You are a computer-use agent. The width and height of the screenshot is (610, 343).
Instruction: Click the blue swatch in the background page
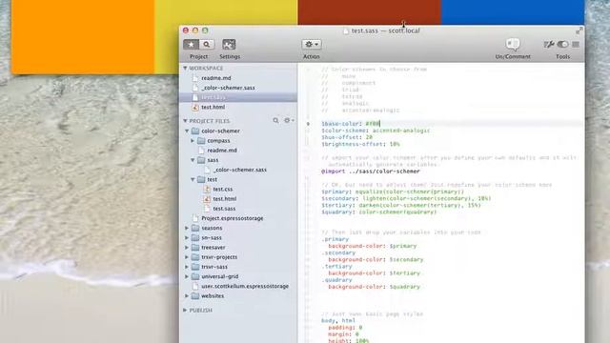point(513,12)
